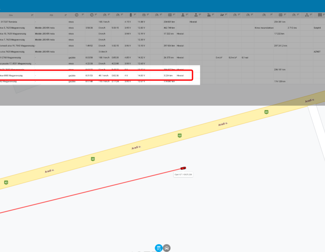Click the Opel GT / OGT-255 map label
Image resolution: width=325 pixels, height=252 pixels.
coord(183,175)
